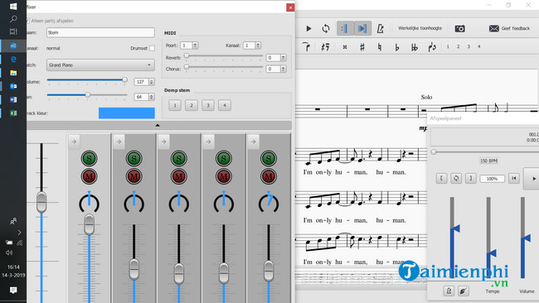Click the 100% tempo field in Afspeelpaneel
The image size is (539, 303).
(x=492, y=179)
